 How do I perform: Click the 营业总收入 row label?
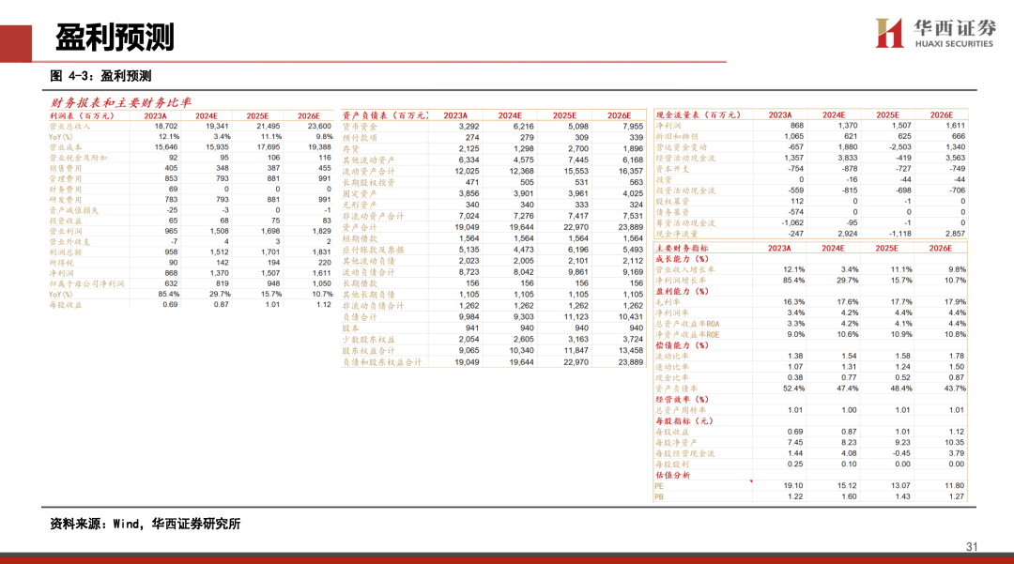[x=70, y=126]
